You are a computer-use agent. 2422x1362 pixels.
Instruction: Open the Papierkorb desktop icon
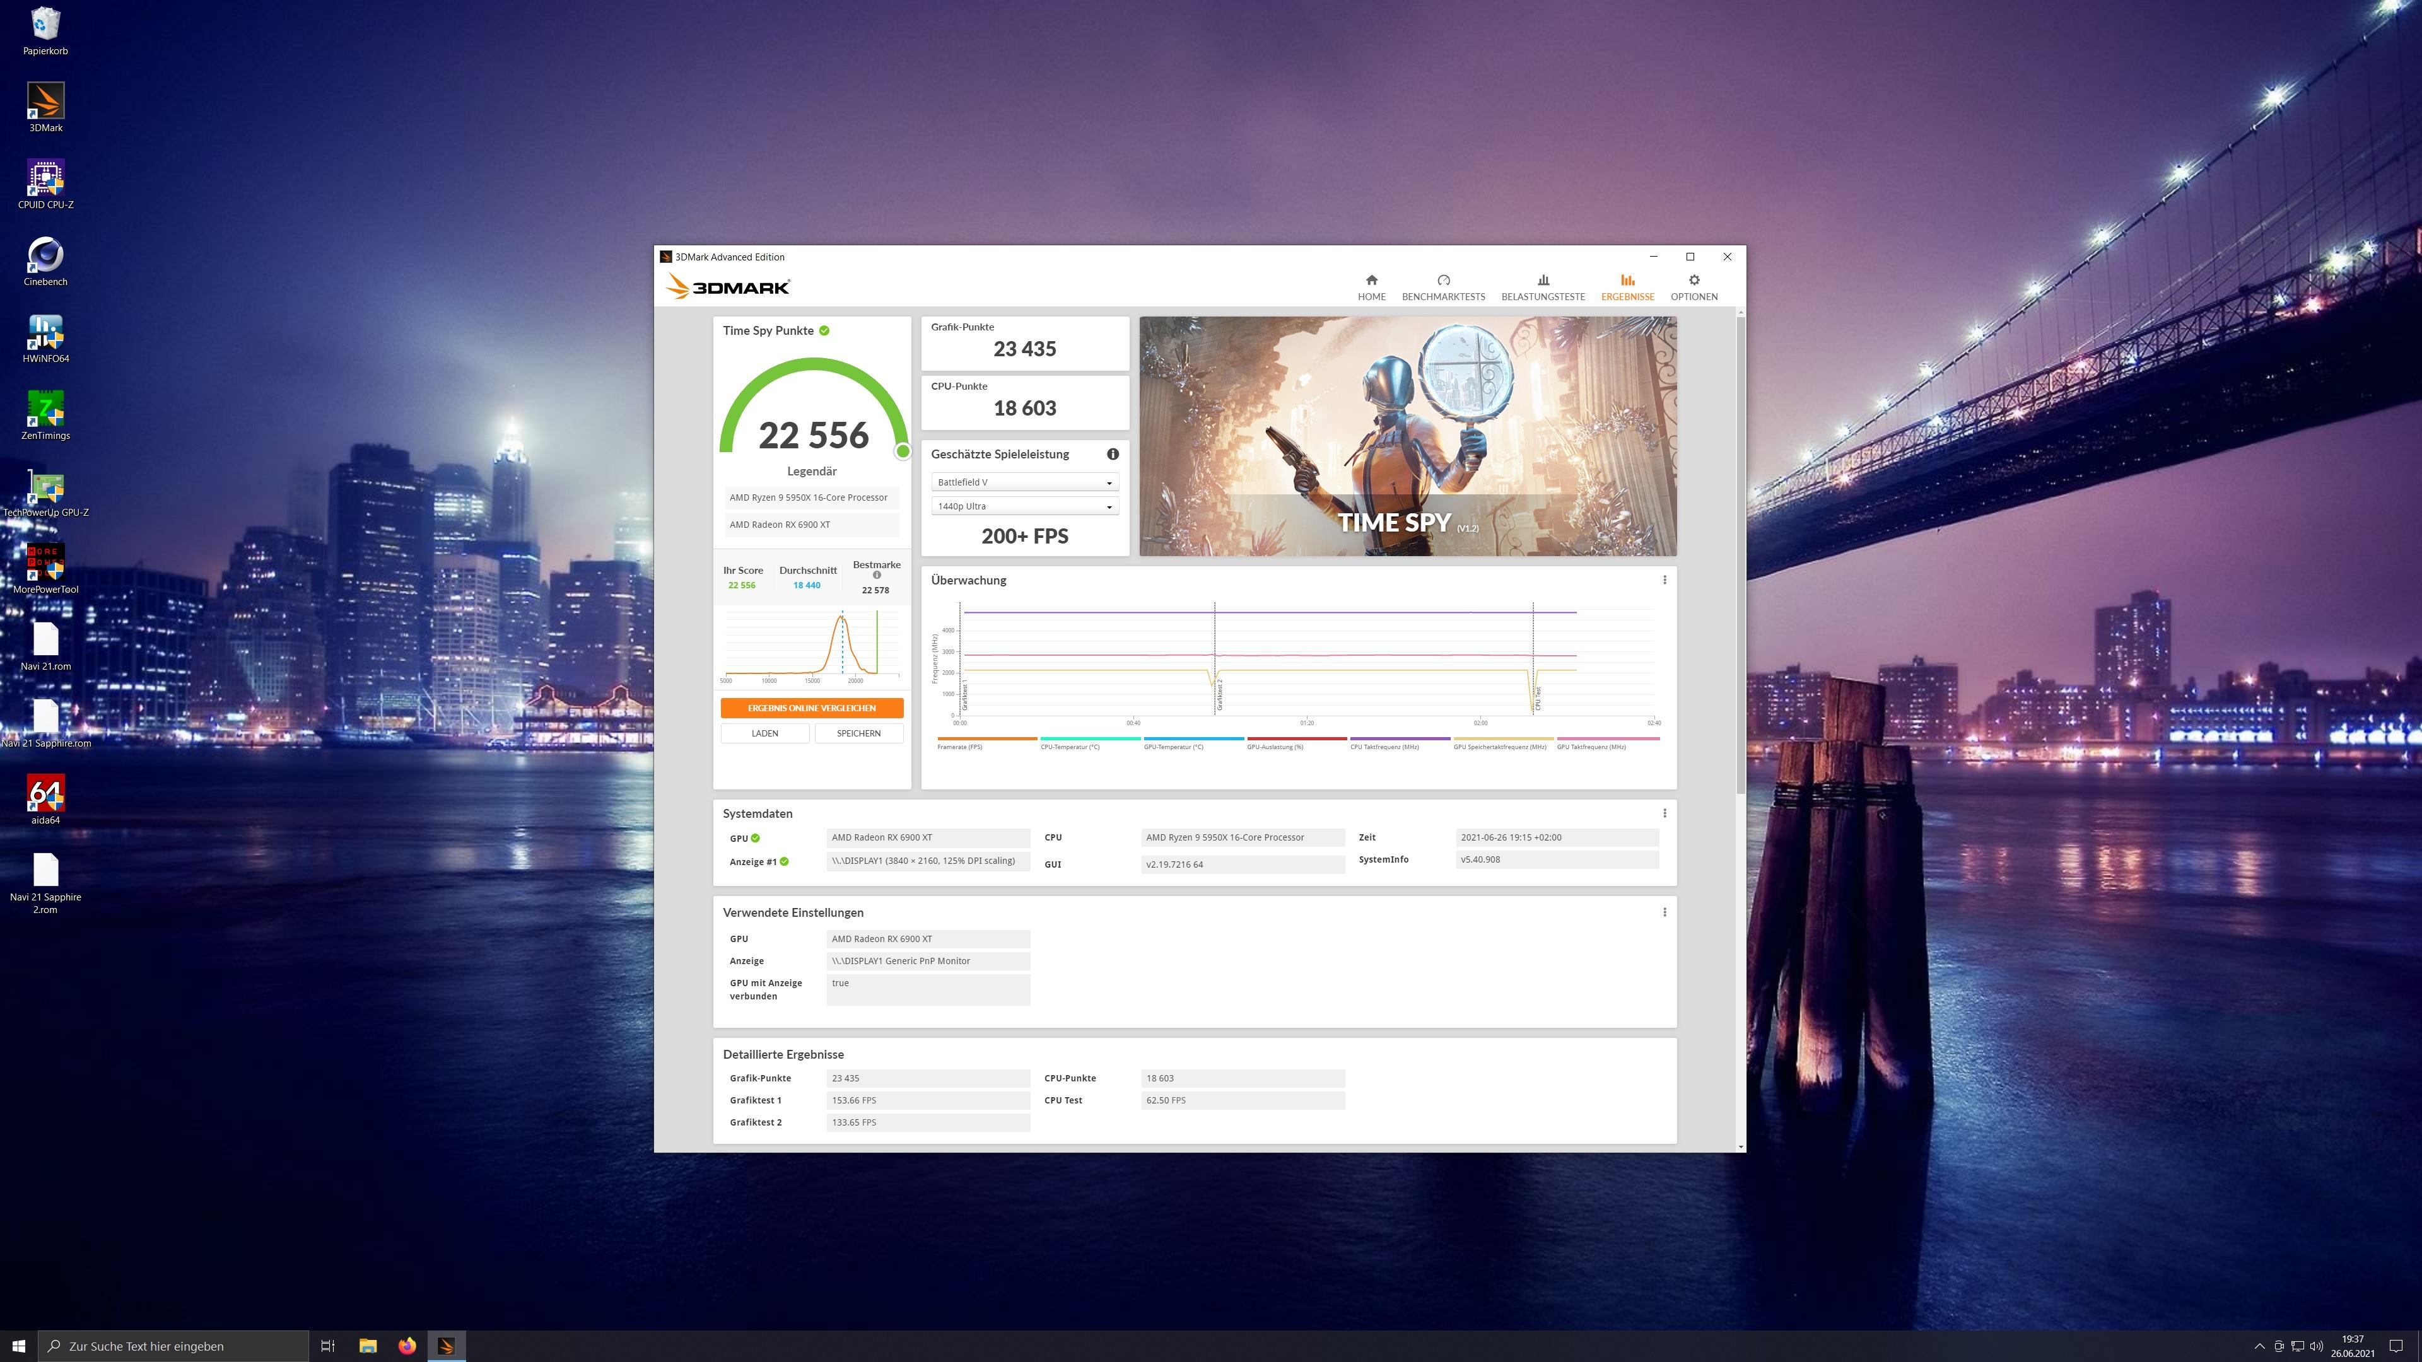click(x=45, y=31)
